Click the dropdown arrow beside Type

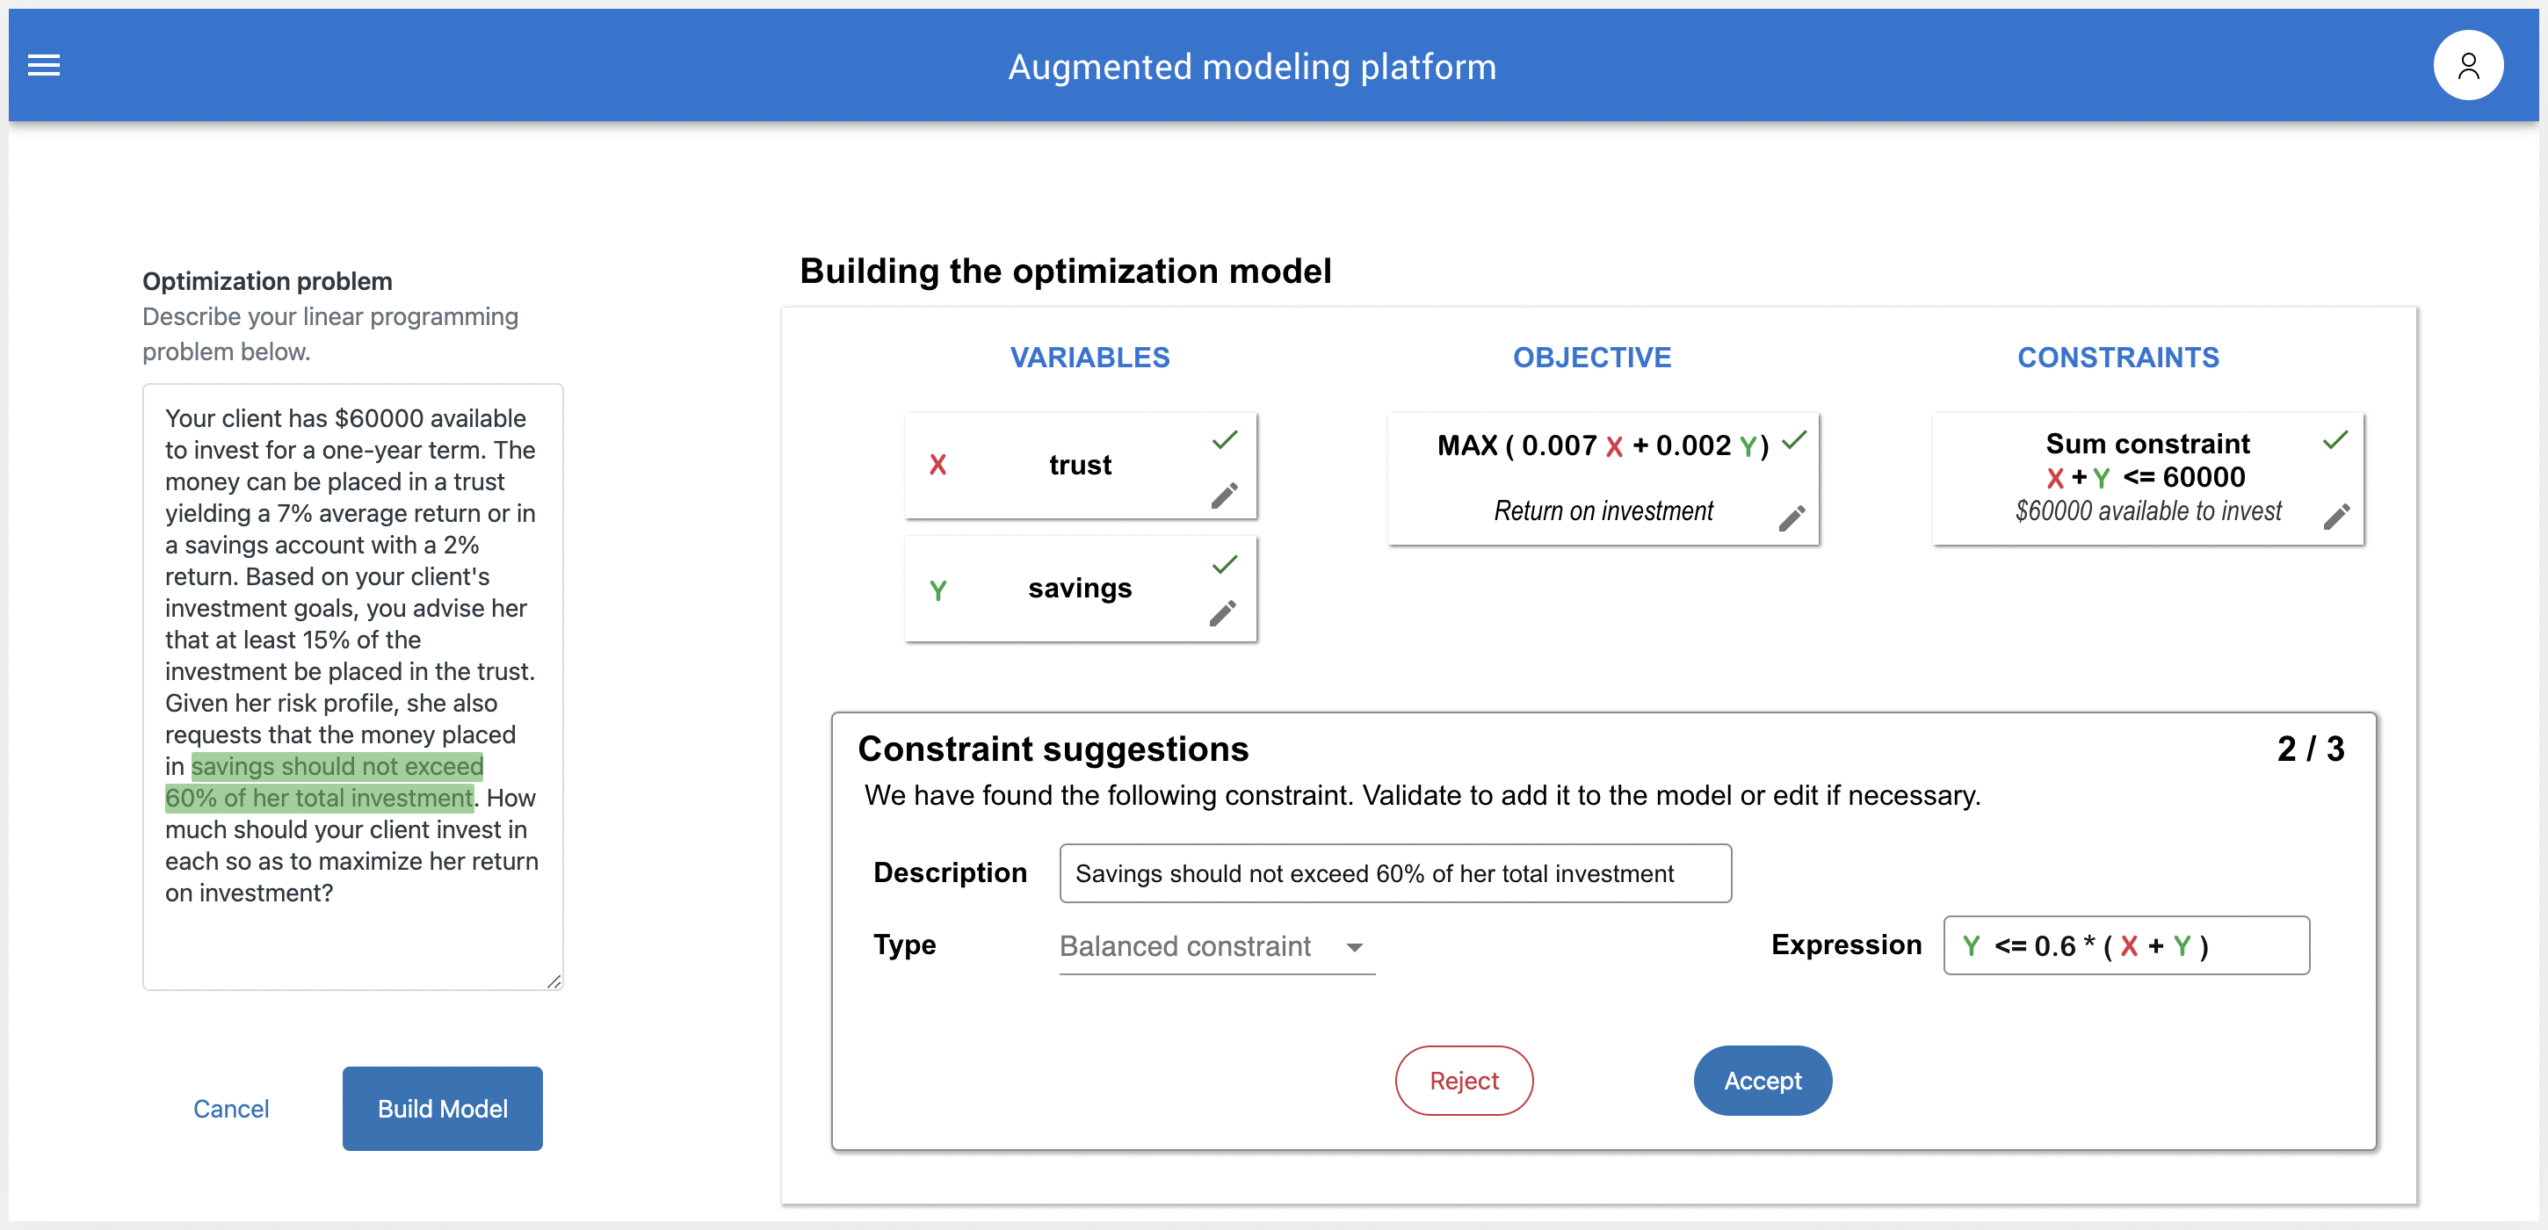coord(1354,947)
